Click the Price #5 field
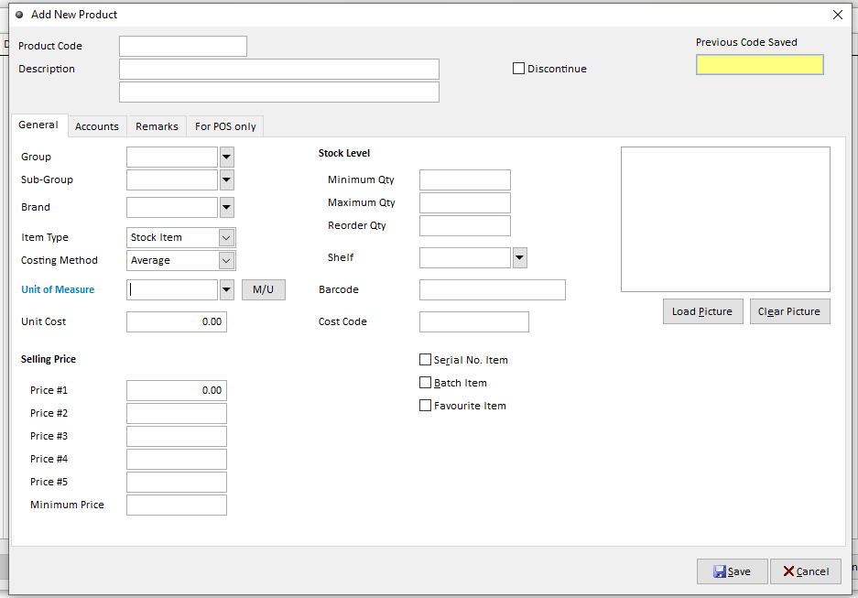This screenshot has height=598, width=858. coord(177,483)
